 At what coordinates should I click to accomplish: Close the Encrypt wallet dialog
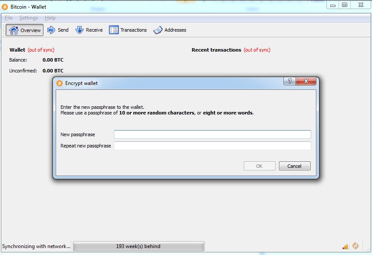point(306,81)
